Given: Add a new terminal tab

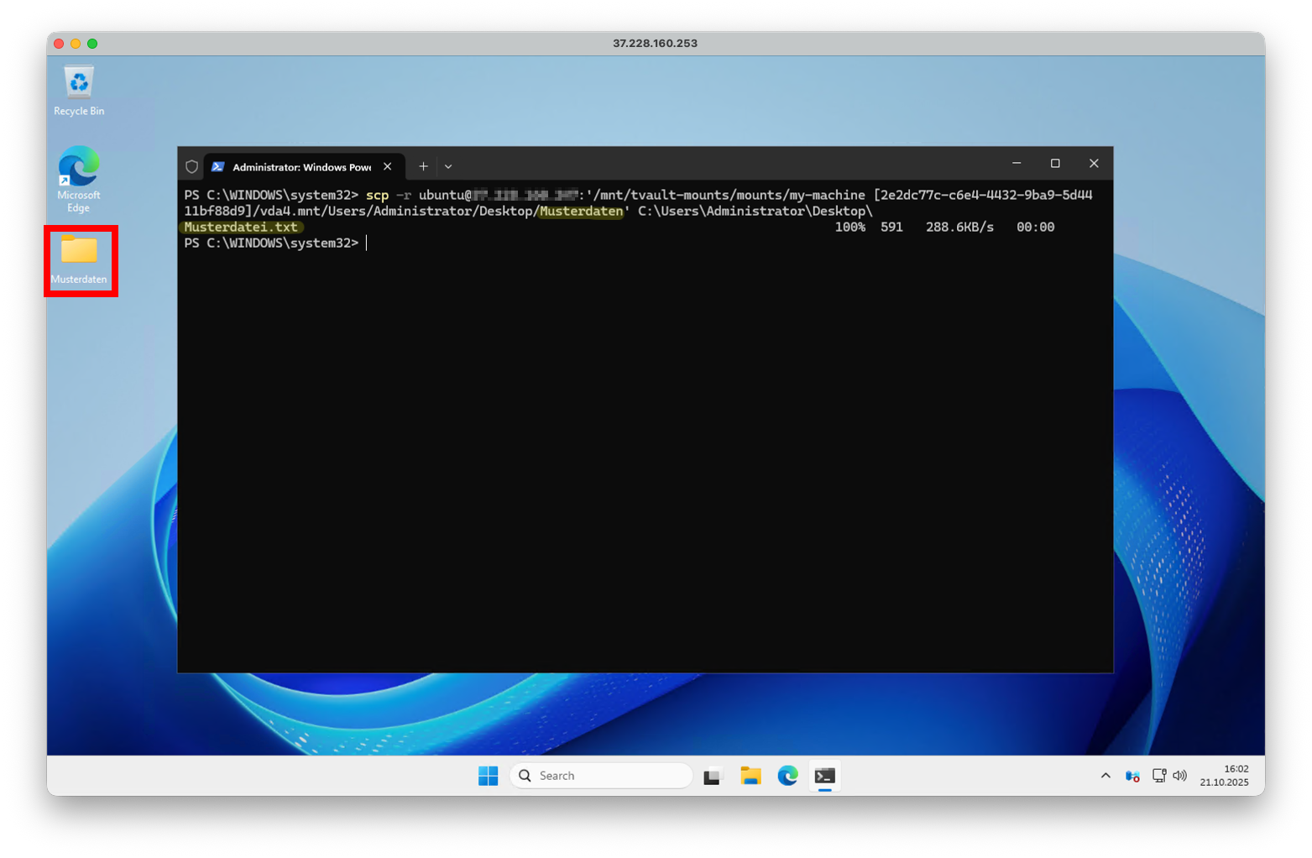Looking at the screenshot, I should pyautogui.click(x=423, y=166).
